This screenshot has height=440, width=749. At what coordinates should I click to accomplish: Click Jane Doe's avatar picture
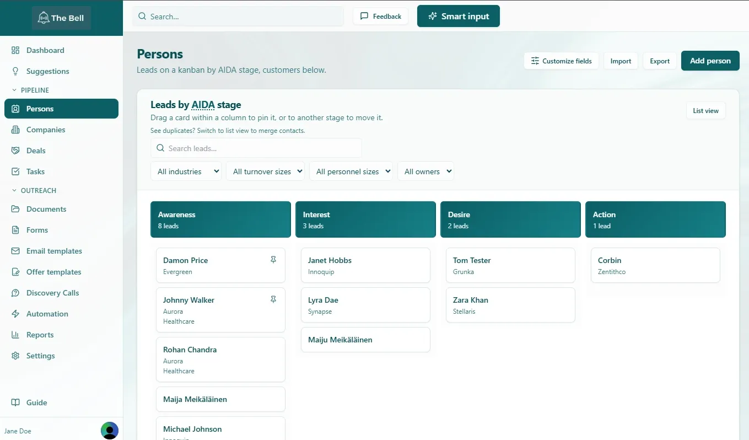110,431
